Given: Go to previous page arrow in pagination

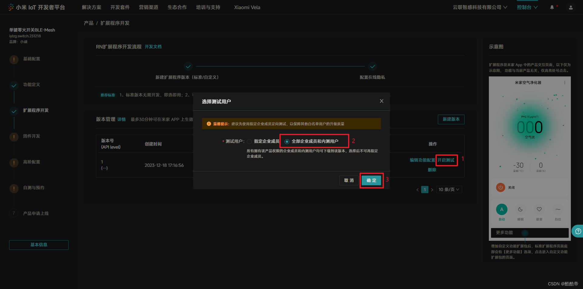Looking at the screenshot, I should click(418, 190).
